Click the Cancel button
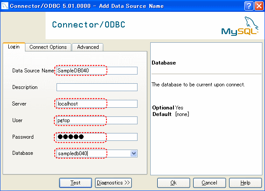This screenshot has height=191, width=265. [209, 183]
